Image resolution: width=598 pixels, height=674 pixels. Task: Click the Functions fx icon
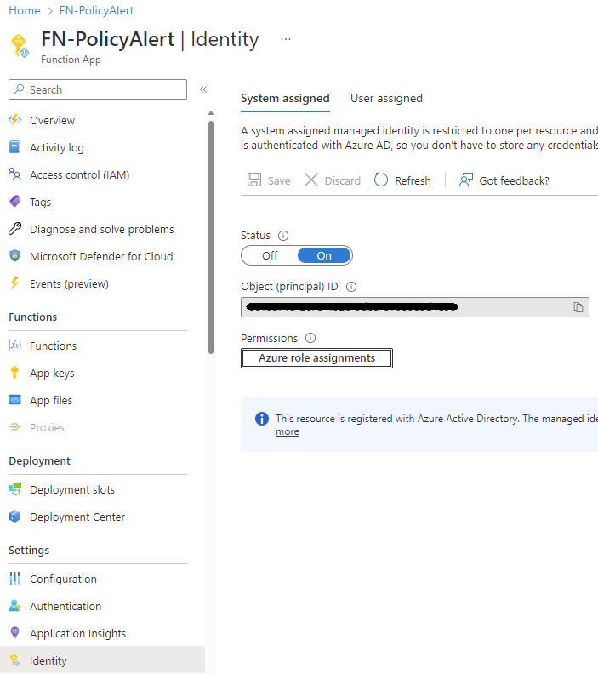click(x=15, y=346)
